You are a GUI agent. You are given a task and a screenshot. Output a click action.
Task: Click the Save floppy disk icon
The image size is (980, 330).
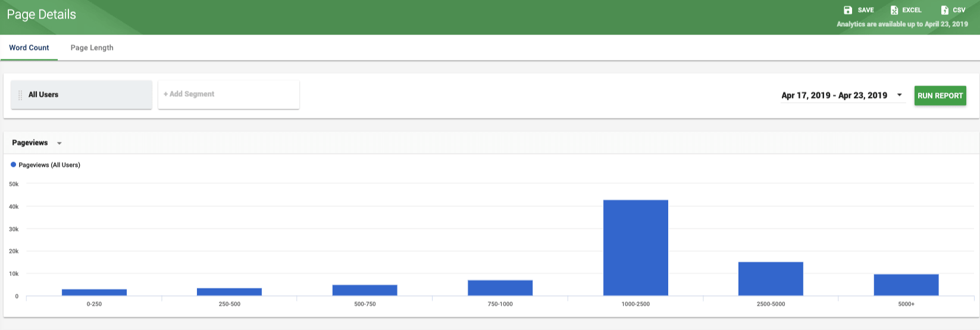848,10
